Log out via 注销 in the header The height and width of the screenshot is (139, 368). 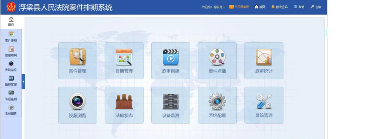[x=316, y=7]
